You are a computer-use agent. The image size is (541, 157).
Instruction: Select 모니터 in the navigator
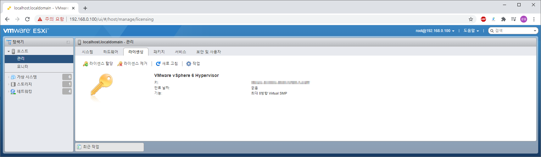click(39, 67)
